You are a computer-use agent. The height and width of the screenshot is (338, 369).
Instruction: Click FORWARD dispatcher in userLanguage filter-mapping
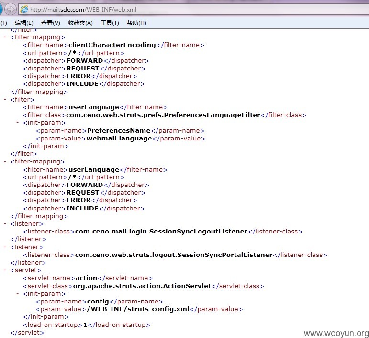[85, 185]
